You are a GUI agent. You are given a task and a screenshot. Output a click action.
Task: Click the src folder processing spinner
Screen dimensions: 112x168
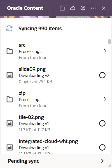pyautogui.click(x=104, y=51)
